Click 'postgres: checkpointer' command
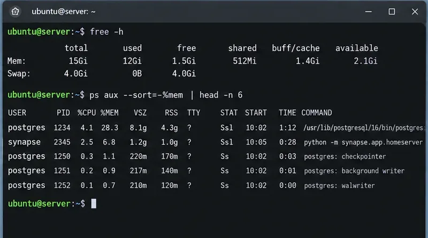The width and height of the screenshot is (428, 238). (x=345, y=156)
